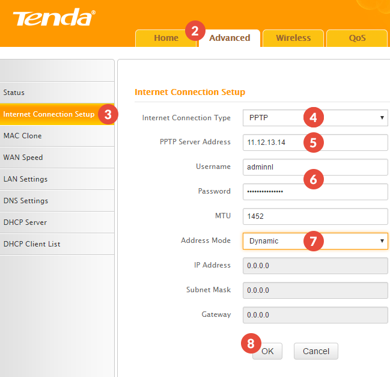Go to the QoS tab
390x377 pixels.
pos(357,38)
